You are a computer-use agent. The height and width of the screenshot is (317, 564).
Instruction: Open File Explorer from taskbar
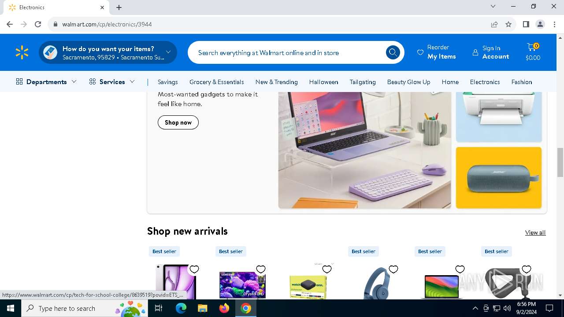[x=202, y=308]
